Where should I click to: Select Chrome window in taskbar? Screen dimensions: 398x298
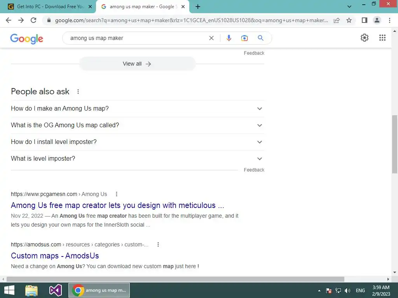coord(99,290)
